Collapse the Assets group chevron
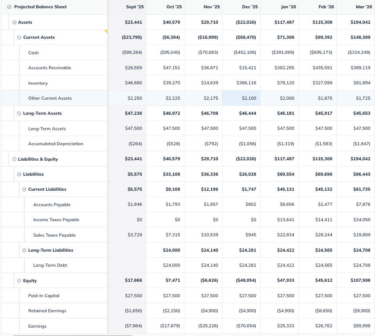Viewport: 375px width, 336px height. (14, 22)
